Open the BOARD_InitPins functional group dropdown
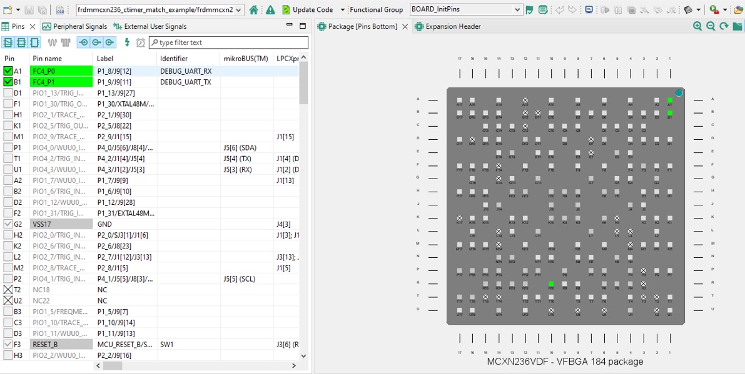The height and width of the screenshot is (374, 745). (517, 10)
